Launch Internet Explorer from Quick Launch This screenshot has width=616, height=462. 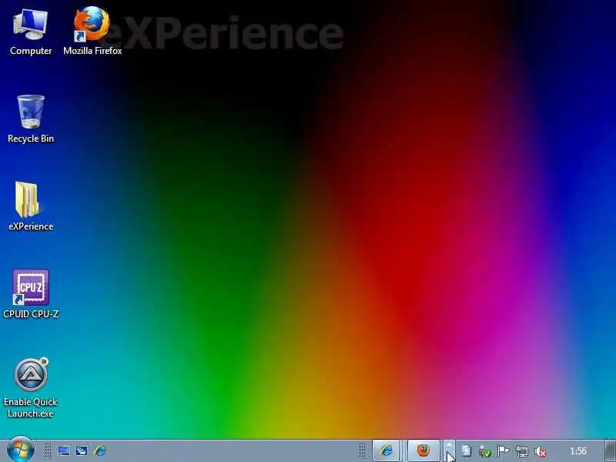(x=100, y=450)
